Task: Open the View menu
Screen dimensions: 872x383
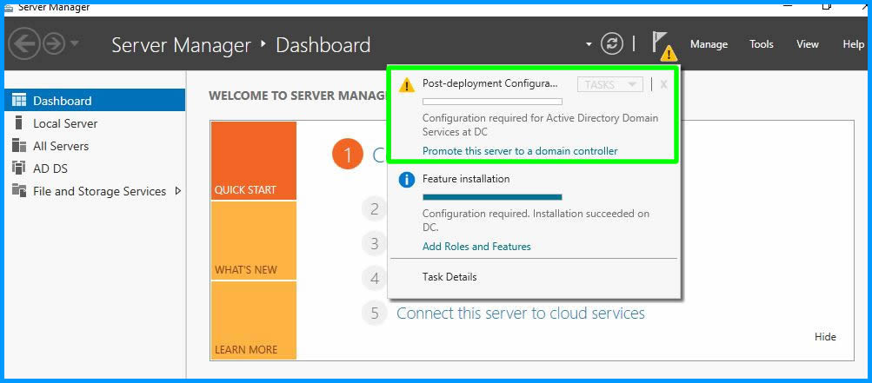Action: pyautogui.click(x=808, y=44)
